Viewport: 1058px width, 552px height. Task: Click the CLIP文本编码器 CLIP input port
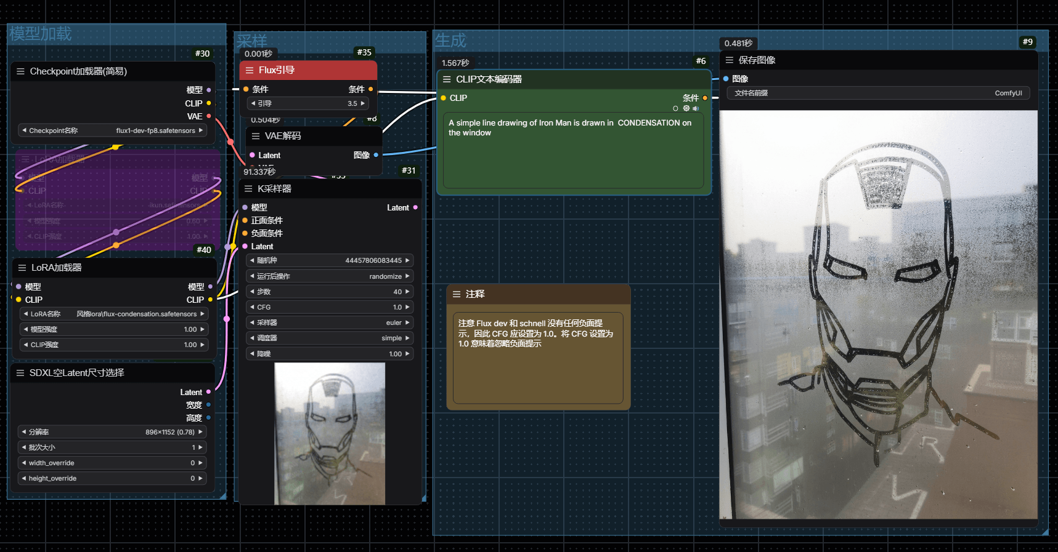click(443, 98)
